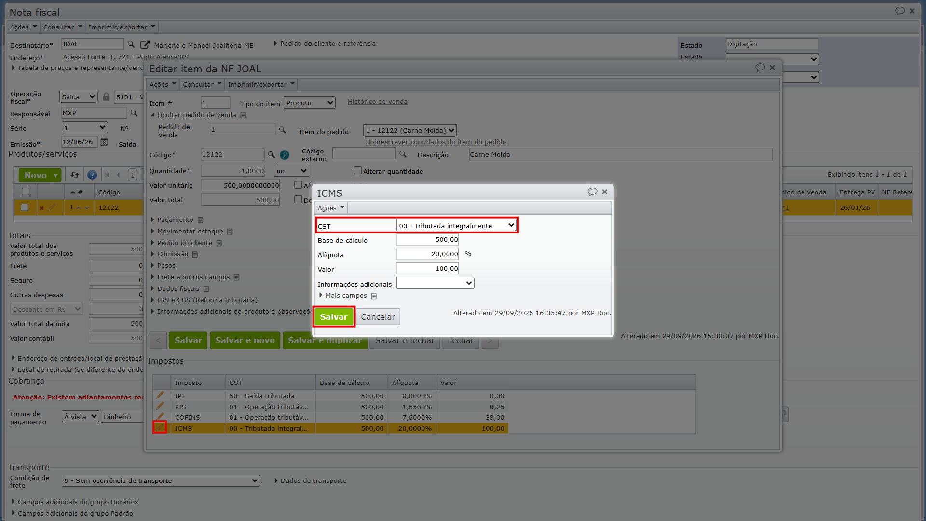This screenshot has height=521, width=926.
Task: Click Cancelar button in ICMS dialog
Action: coord(378,317)
